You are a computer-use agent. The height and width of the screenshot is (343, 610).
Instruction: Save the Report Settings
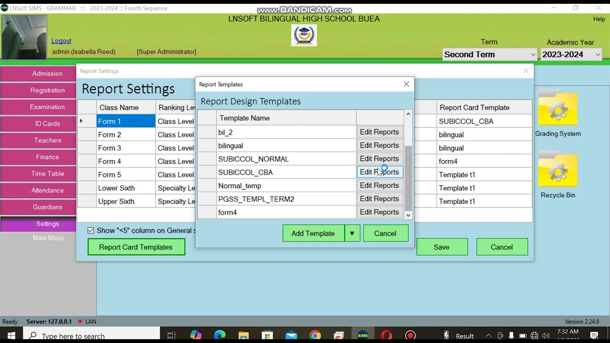[x=442, y=247]
